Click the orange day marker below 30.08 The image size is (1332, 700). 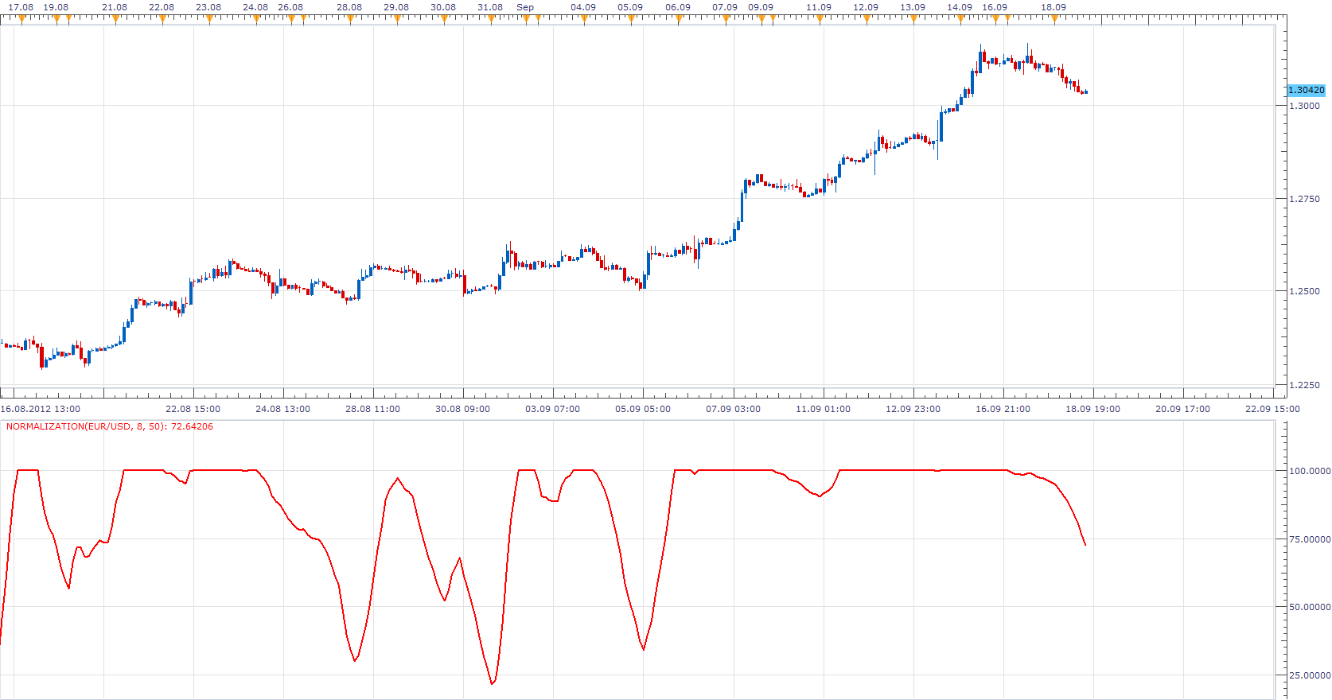pyautogui.click(x=444, y=19)
